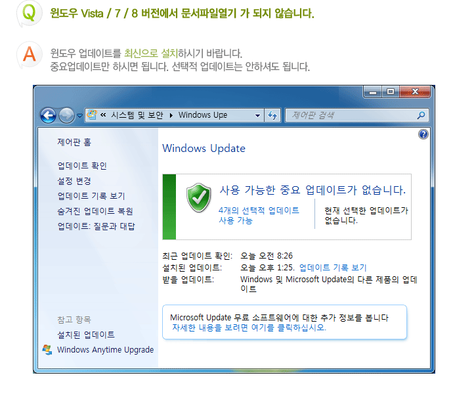Click the Forward navigation arrow button
This screenshot has height=396, width=453.
pos(66,116)
